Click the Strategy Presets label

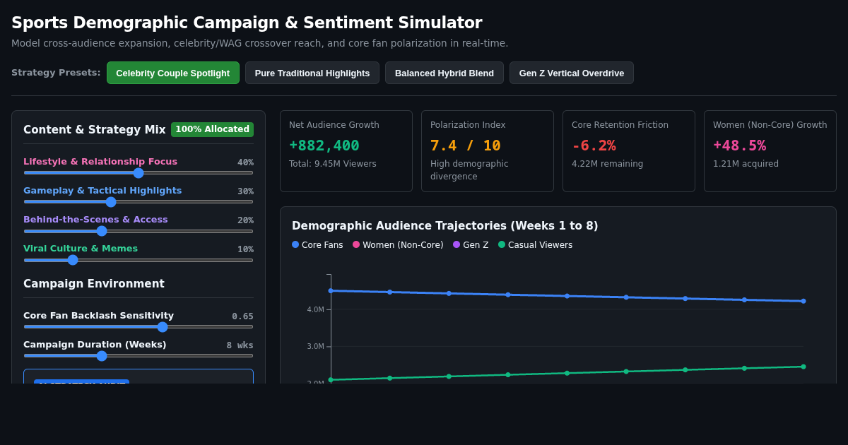click(x=56, y=73)
